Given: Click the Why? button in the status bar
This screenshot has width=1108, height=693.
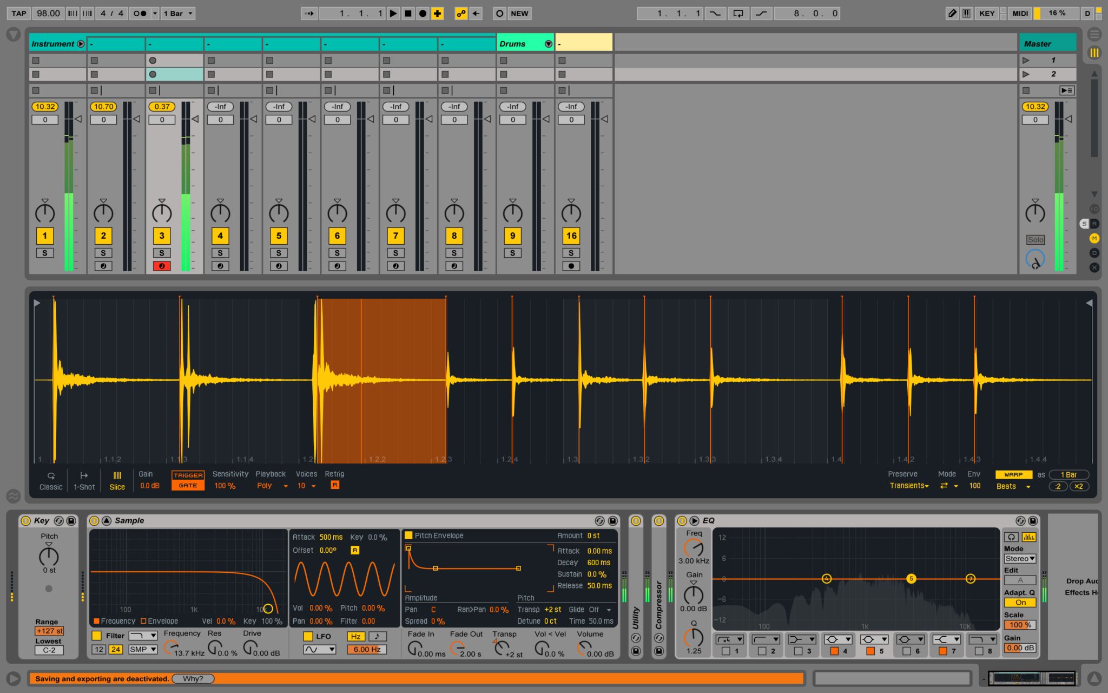Looking at the screenshot, I should click(193, 678).
